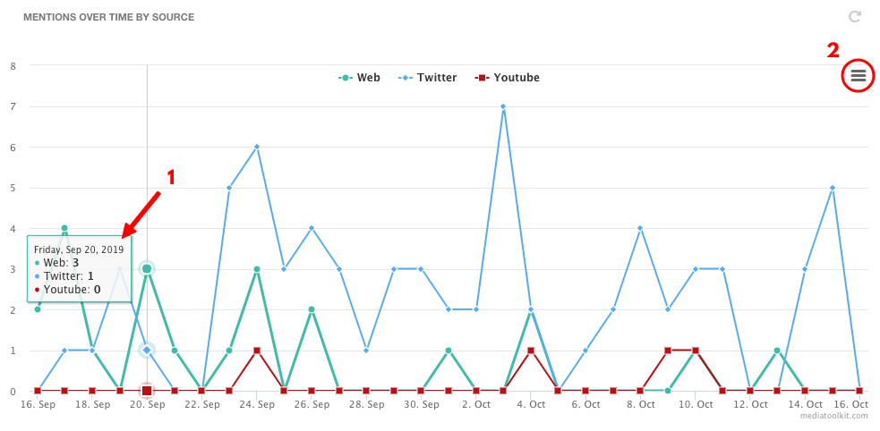
Task: Click the Twitter point at 4 on 8 Oct
Action: (640, 228)
